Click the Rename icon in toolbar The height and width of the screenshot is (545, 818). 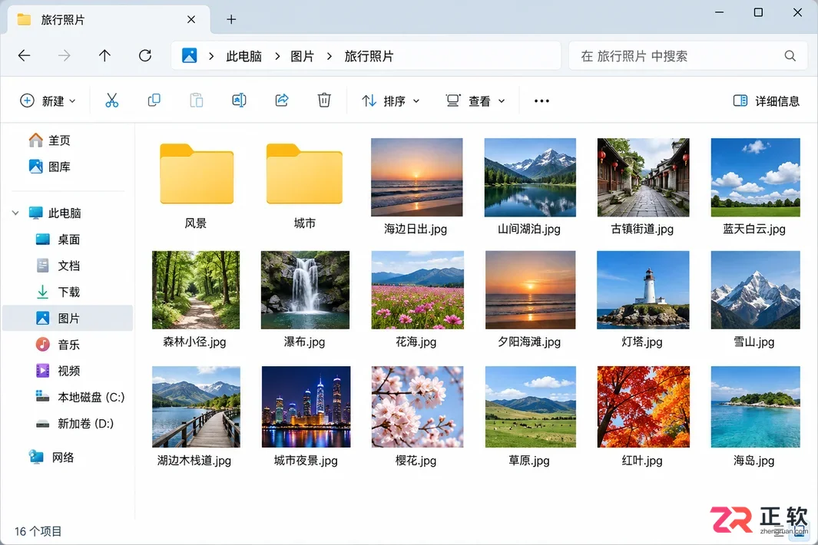coord(239,100)
